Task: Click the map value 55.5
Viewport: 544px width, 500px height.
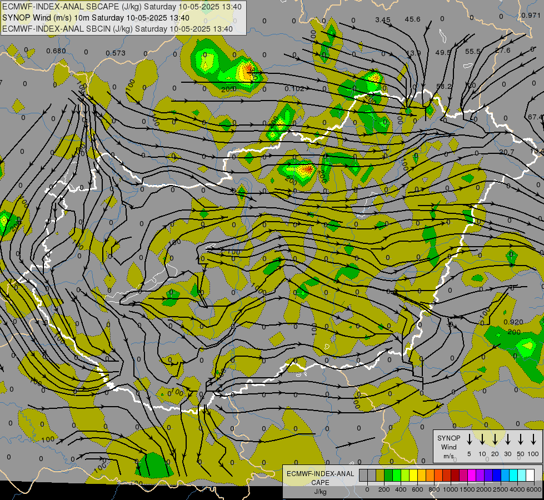Action: point(473,51)
